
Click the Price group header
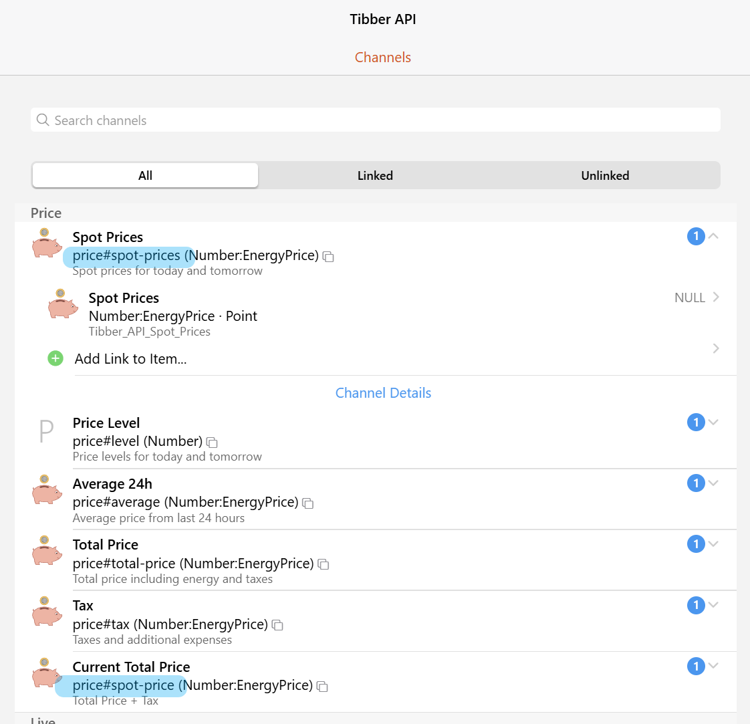(46, 213)
